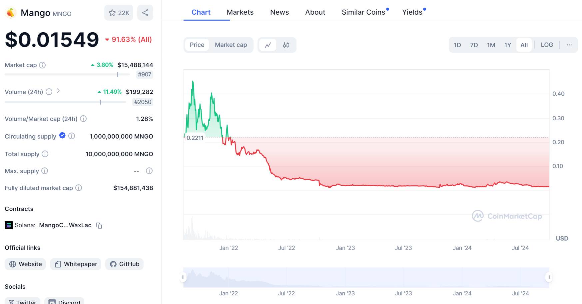
Task: Click the Market cap rank progress bar
Action: (67, 75)
